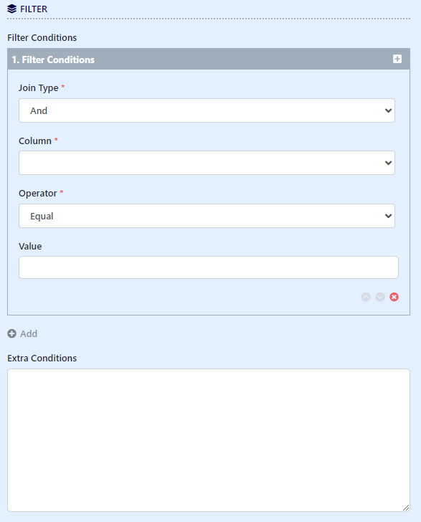The image size is (421, 522).
Task: Click the '1. Filter Conditions' header bar
Action: tap(209, 60)
